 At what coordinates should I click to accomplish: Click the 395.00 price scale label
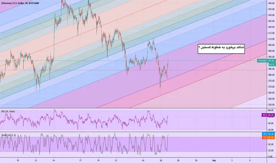[x=271, y=57]
